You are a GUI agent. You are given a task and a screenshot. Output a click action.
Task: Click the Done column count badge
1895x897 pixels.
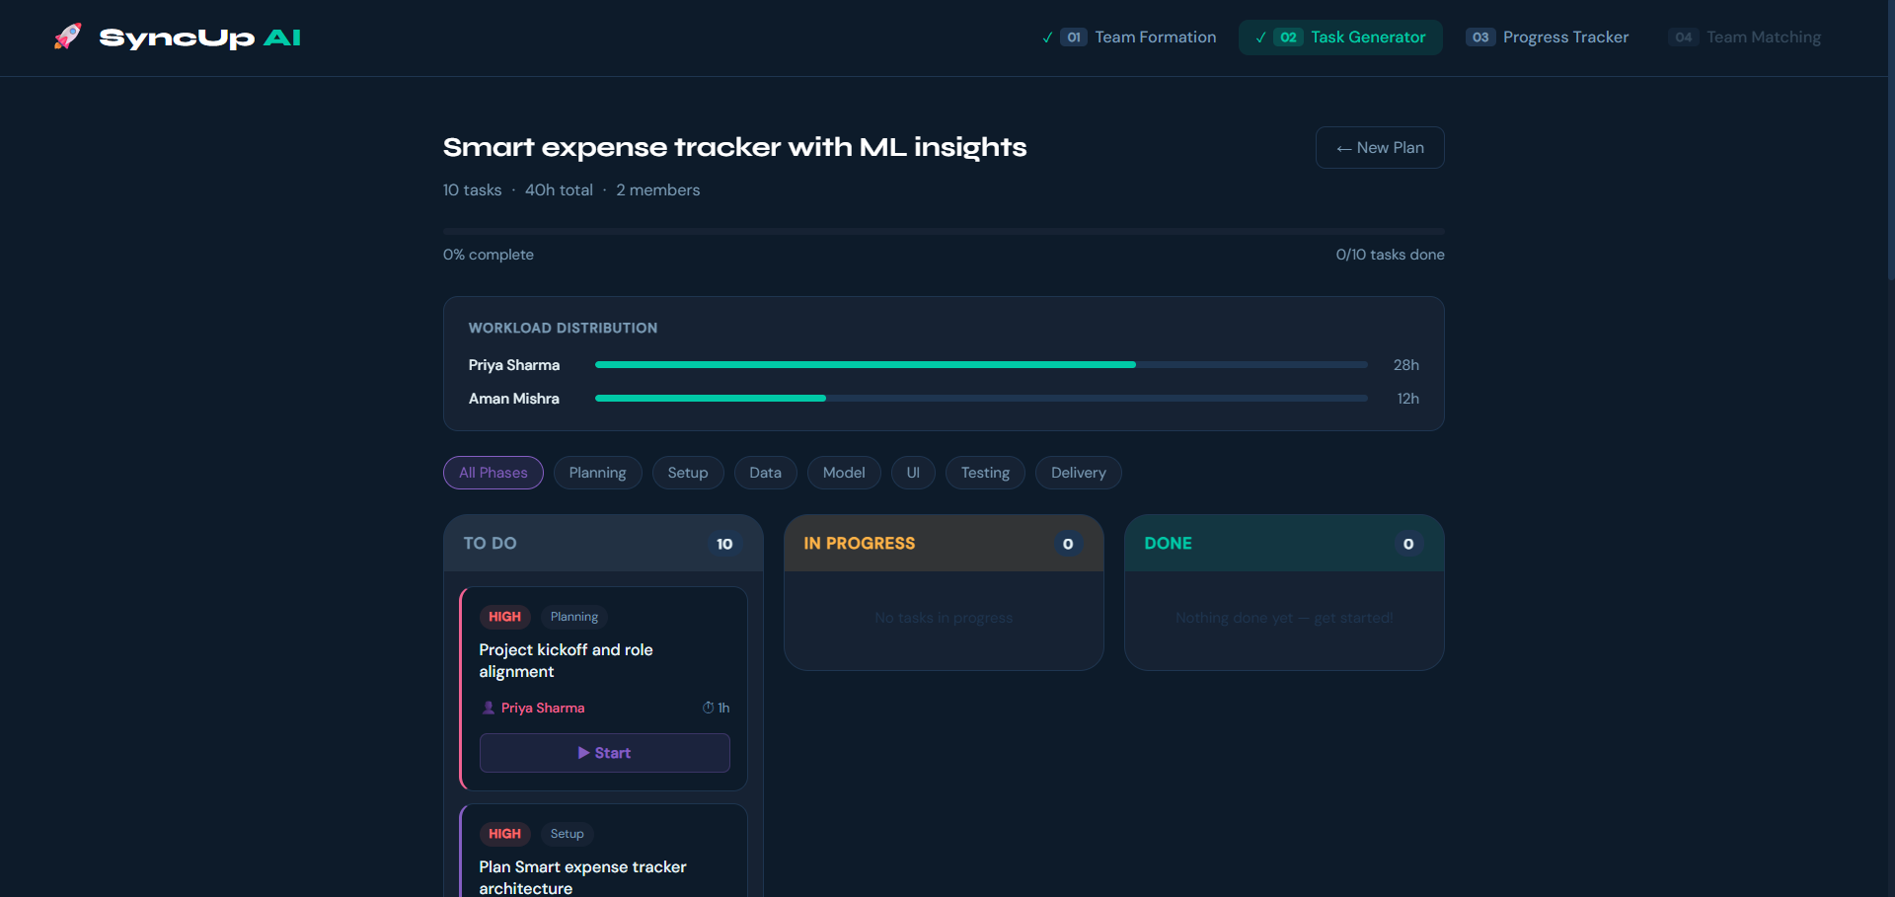point(1408,544)
